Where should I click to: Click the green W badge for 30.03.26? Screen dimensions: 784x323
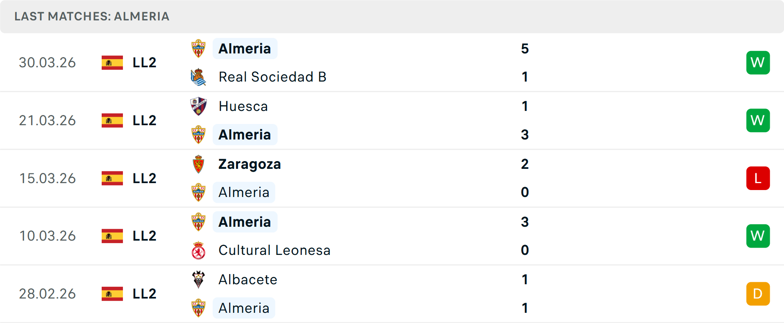(x=758, y=62)
